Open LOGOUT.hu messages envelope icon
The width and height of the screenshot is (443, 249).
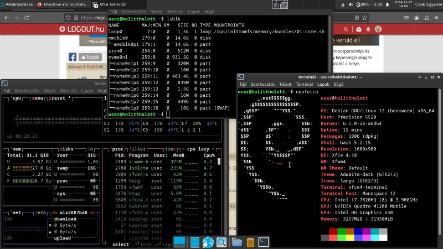pos(358,29)
